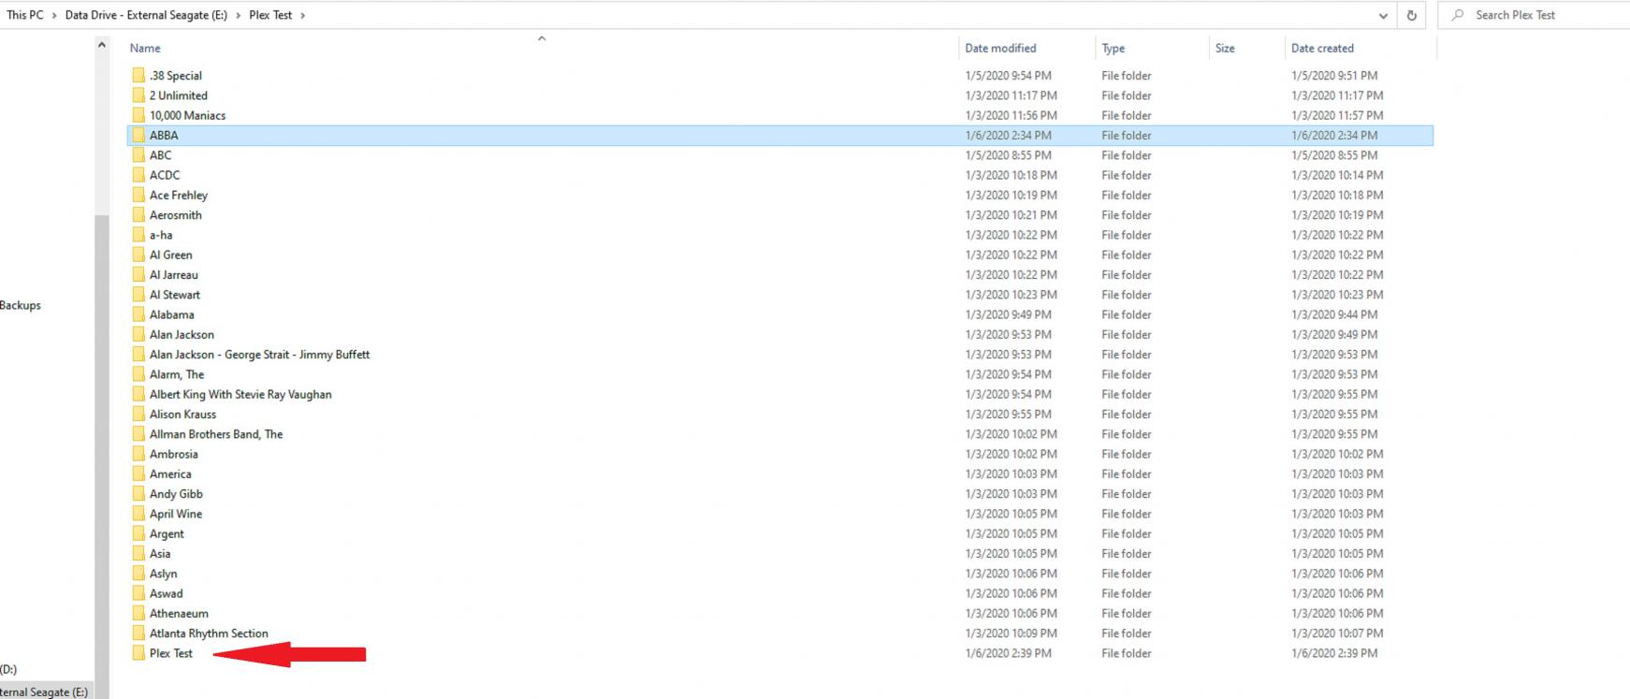Viewport: 1630px width, 699px height.
Task: Select External Seagate (E:) in navigation pane
Action: pos(44,692)
